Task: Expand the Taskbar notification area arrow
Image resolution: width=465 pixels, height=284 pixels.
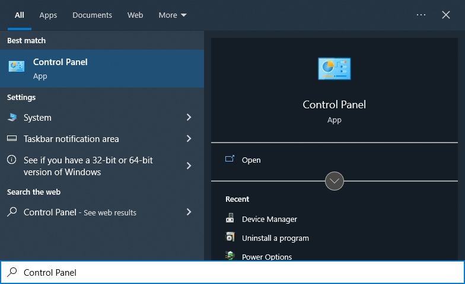Action: click(x=189, y=138)
